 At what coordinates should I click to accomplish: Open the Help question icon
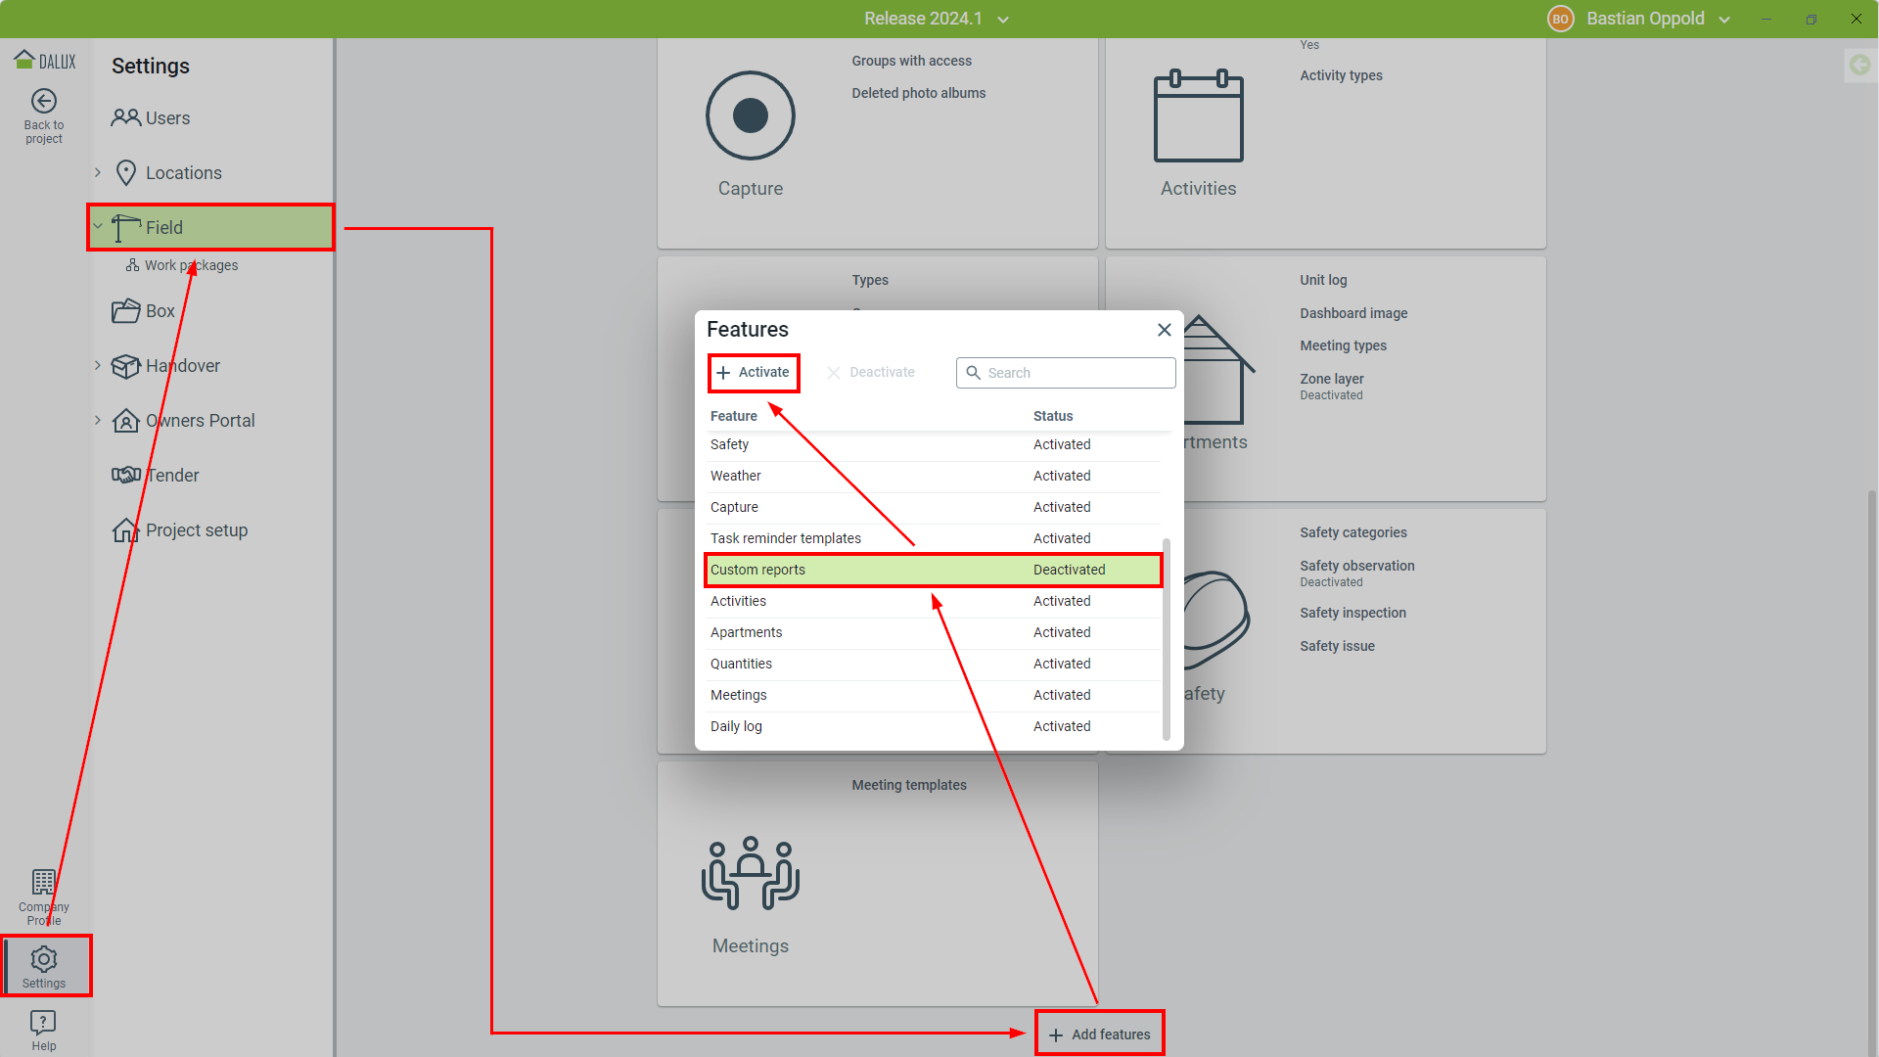tap(44, 1023)
